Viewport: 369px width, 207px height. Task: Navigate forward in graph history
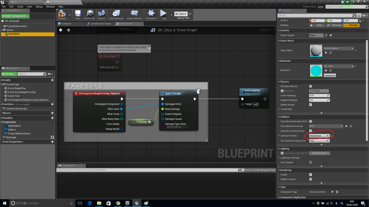pos(68,30)
